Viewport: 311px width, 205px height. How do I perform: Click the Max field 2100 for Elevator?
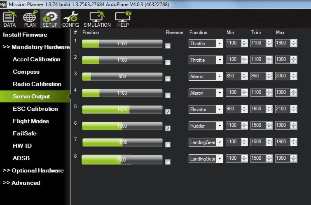[283, 109]
